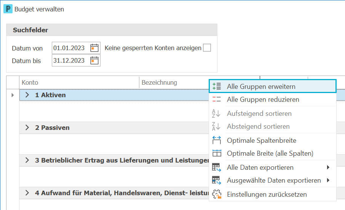Image resolution: width=345 pixels, height=210 pixels.
Task: Click the A-Z ascending sort icon
Action: [216, 114]
